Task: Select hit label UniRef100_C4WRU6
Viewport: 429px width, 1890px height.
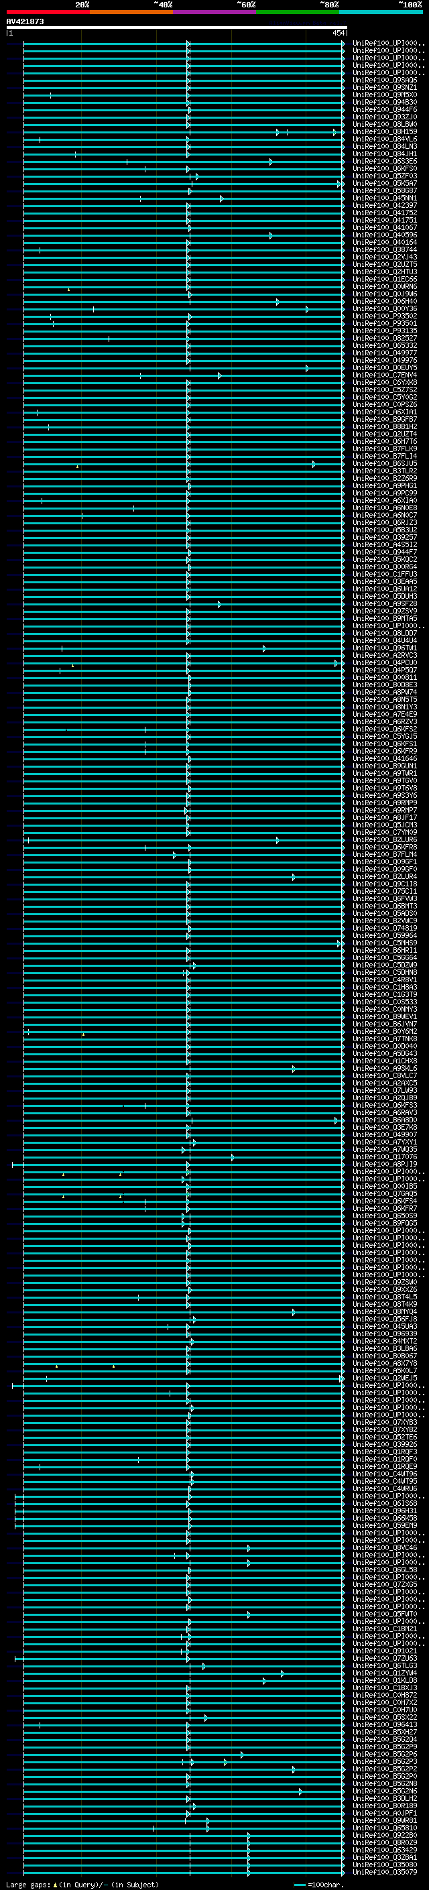Action: click(385, 1488)
